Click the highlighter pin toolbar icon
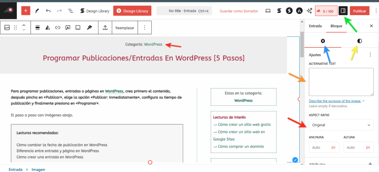This screenshot has height=172, width=379. [90, 28]
